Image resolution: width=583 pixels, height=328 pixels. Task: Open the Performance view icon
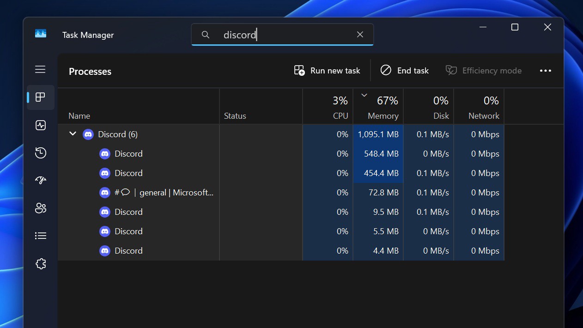pyautogui.click(x=40, y=125)
